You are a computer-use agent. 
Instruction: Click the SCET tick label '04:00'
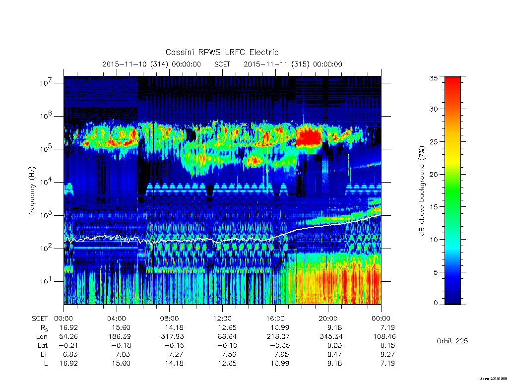point(117,318)
